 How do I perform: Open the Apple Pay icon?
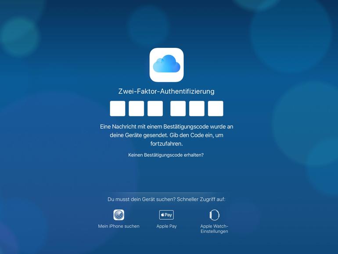coord(166,215)
